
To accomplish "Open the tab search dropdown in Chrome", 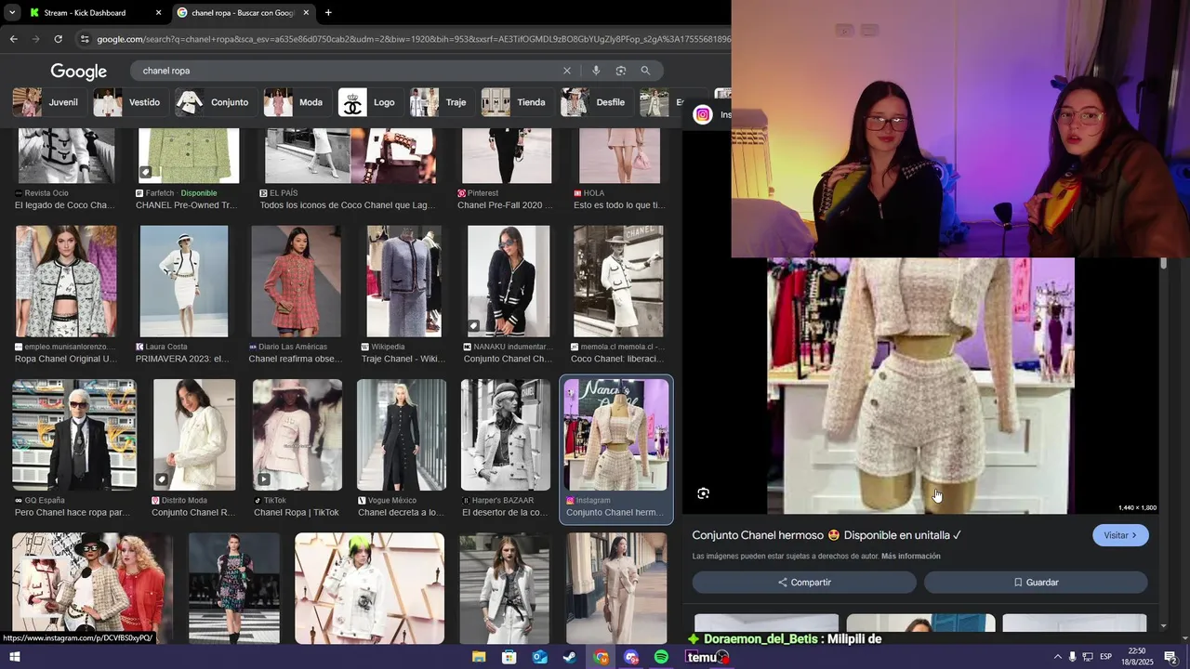I will (x=11, y=13).
